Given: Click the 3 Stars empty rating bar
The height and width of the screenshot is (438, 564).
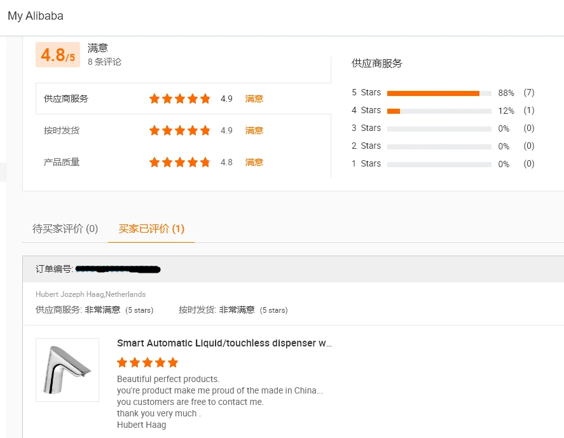Looking at the screenshot, I should tap(439, 128).
